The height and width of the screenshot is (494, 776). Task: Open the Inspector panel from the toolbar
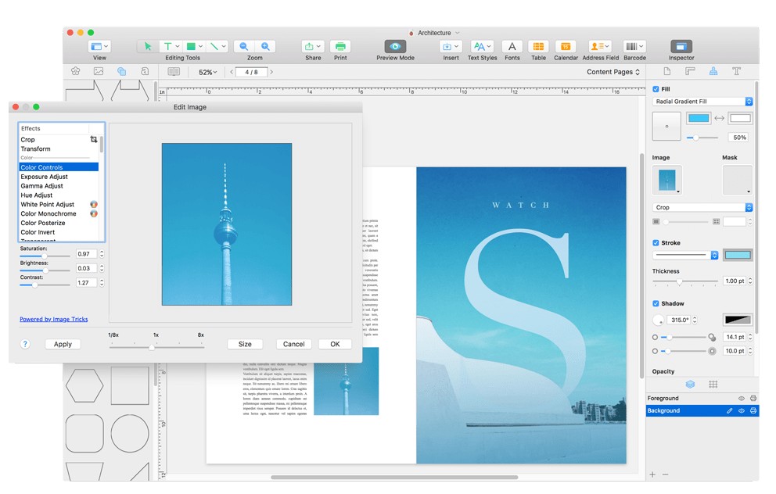[x=681, y=47]
